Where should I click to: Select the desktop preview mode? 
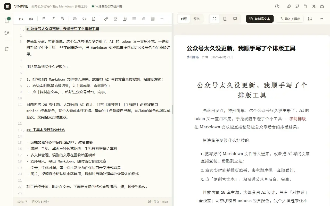click(x=235, y=19)
